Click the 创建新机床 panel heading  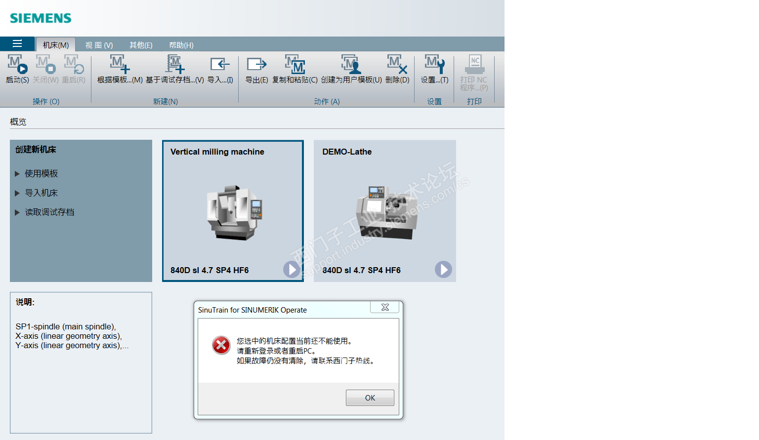[x=36, y=149]
